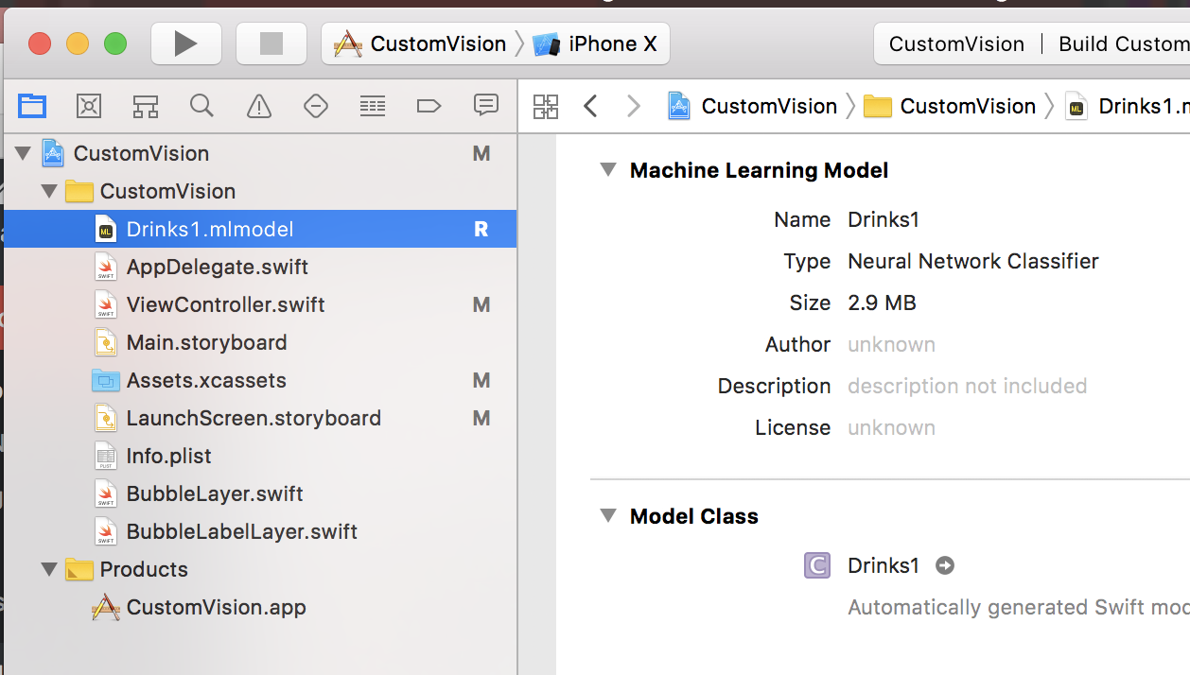The width and height of the screenshot is (1190, 675).
Task: Click the M status on Assets.xcassets
Action: 481,380
